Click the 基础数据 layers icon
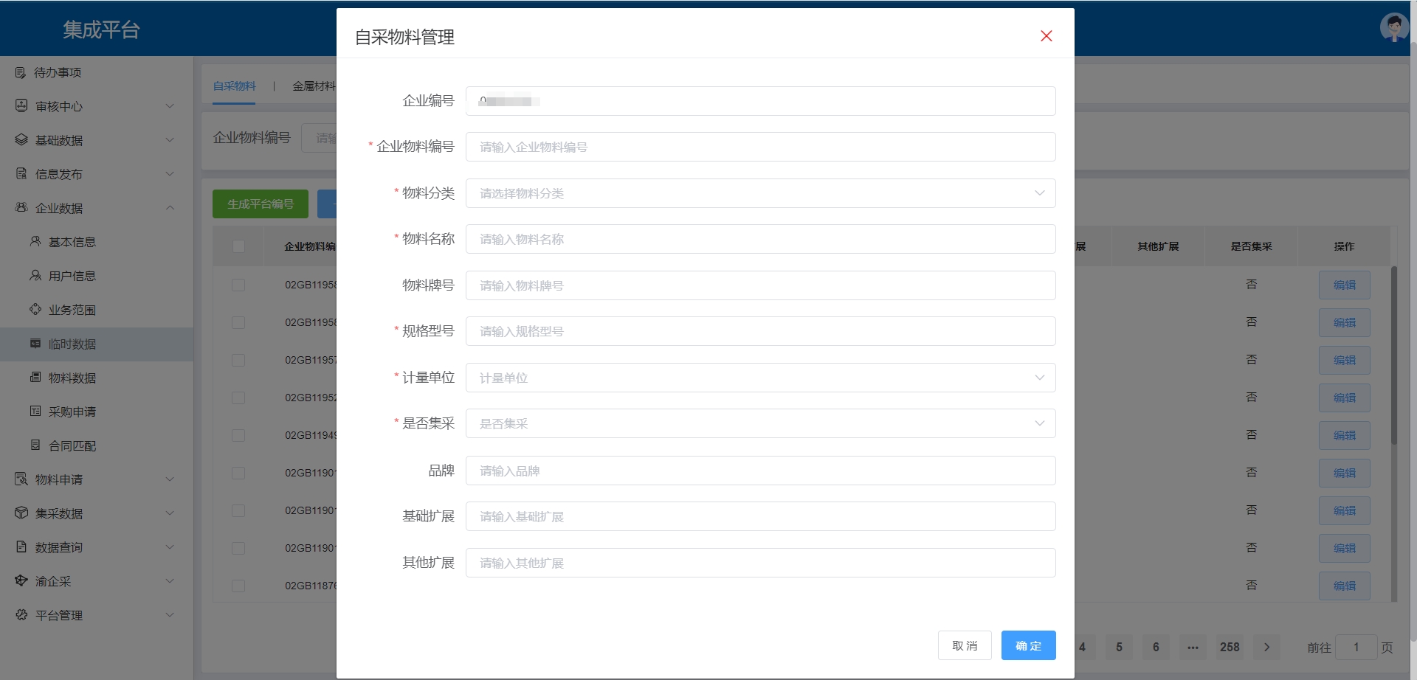This screenshot has width=1417, height=680. point(21,140)
